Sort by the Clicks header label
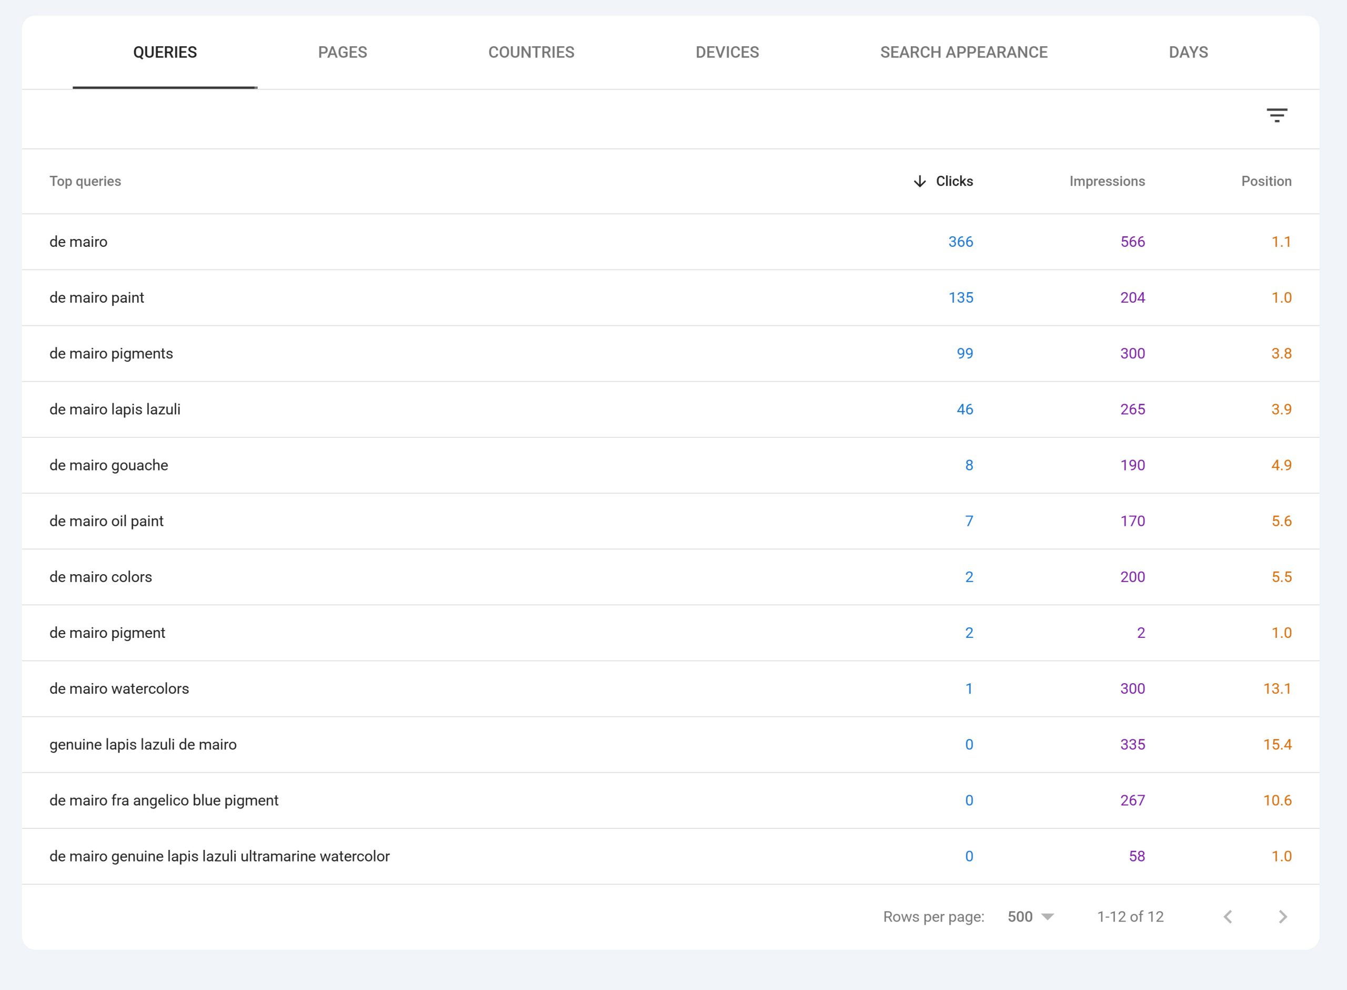The width and height of the screenshot is (1347, 990). pos(954,182)
